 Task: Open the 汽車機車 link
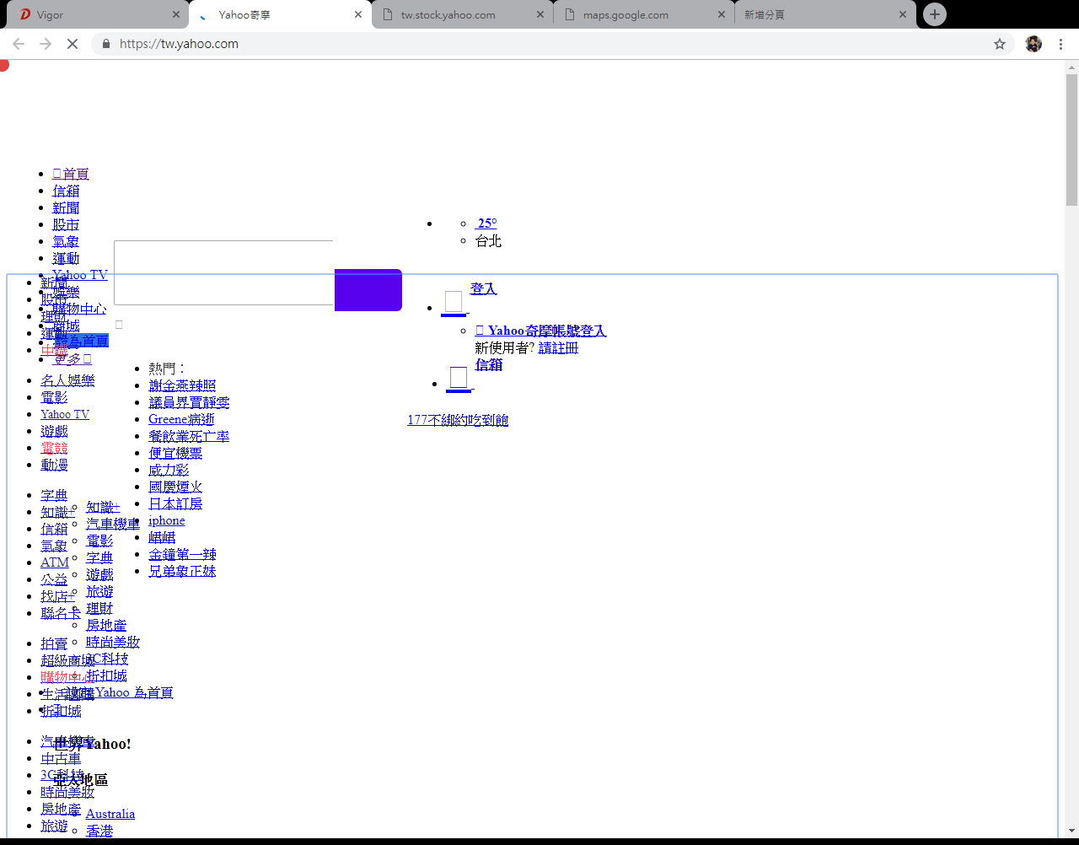pos(113,524)
